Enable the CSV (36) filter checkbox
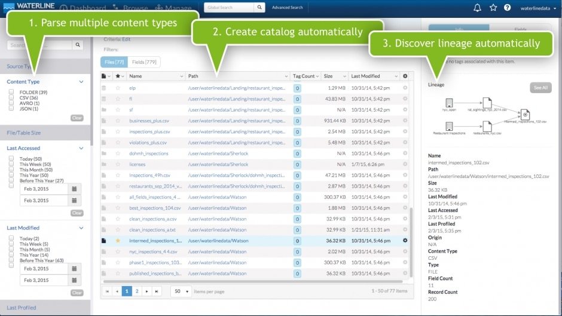 point(11,97)
